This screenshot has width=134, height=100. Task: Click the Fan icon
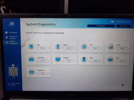coord(84,47)
